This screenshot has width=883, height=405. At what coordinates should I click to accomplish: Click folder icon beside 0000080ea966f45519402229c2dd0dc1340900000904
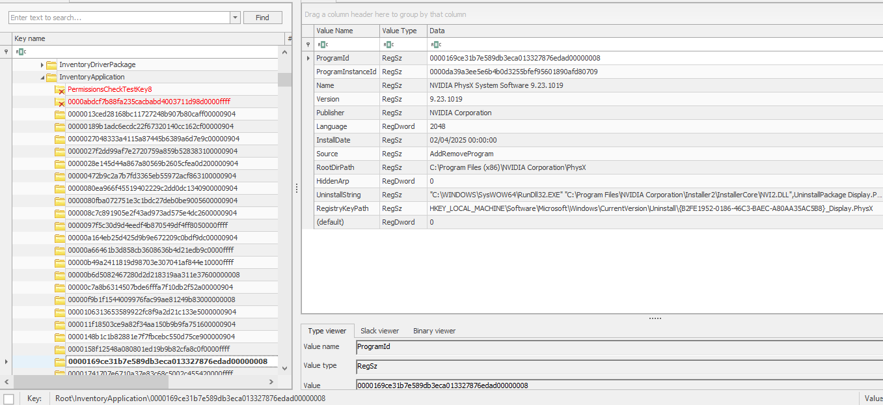(60, 188)
